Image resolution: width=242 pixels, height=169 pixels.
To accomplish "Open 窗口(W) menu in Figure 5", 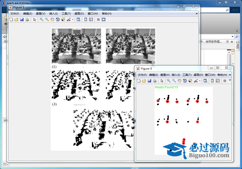I will coord(210,75).
